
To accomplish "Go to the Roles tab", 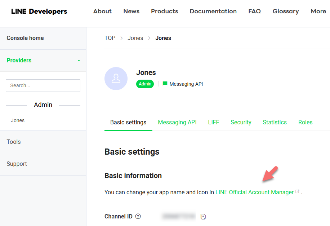I will point(305,123).
